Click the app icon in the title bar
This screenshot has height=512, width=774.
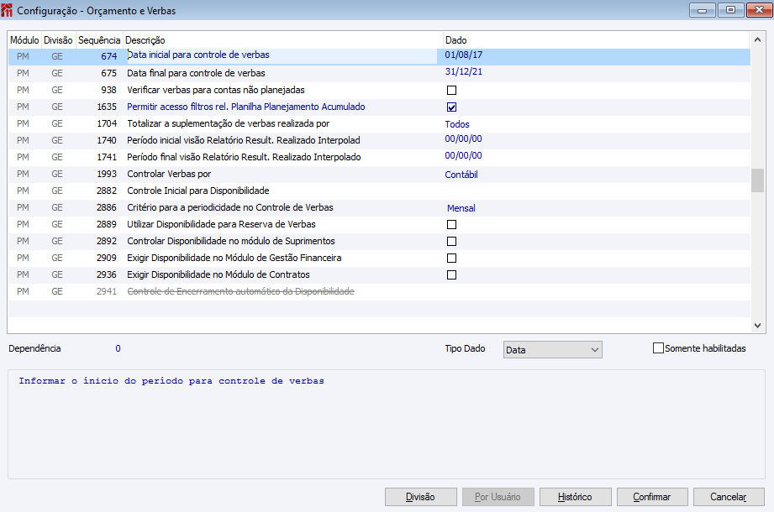point(7,10)
